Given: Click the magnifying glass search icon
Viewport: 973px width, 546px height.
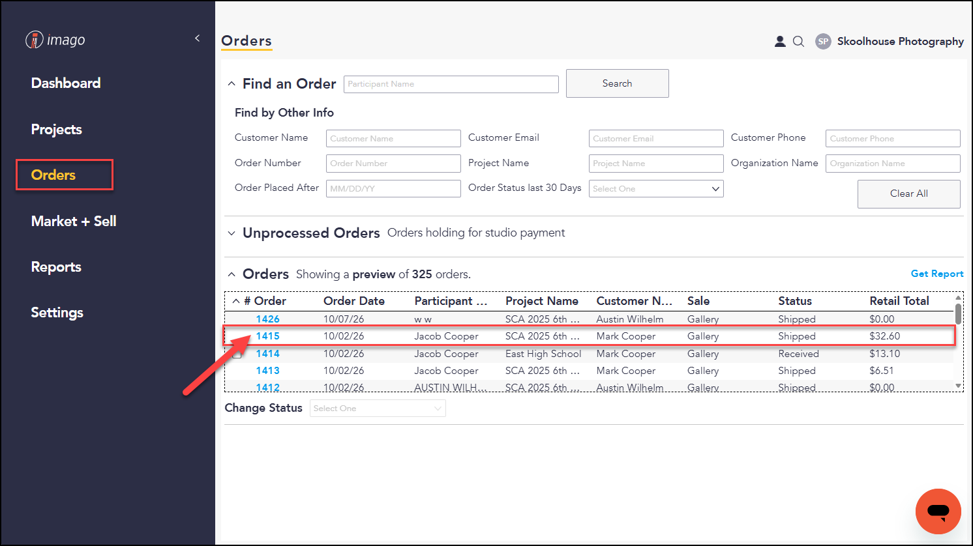Looking at the screenshot, I should 798,41.
